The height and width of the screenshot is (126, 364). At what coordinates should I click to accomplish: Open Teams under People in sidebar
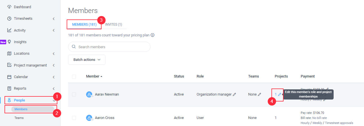(19, 118)
